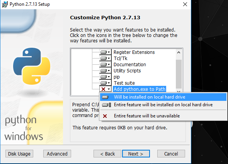Image resolution: width=228 pixels, height=164 pixels.
Task: Click feature tree vertical scrollbar thumb
Action: 179,74
